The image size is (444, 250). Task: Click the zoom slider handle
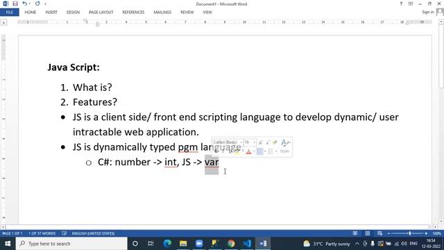click(x=409, y=233)
